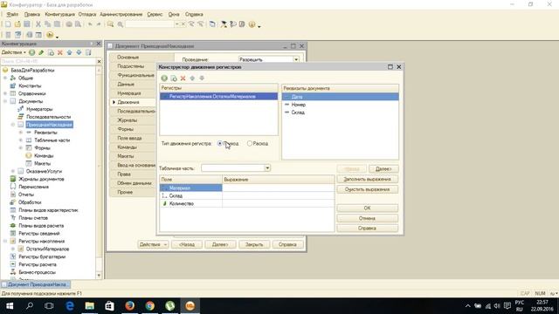
Task: Open the Табличная часть dropdown
Action: (267, 168)
